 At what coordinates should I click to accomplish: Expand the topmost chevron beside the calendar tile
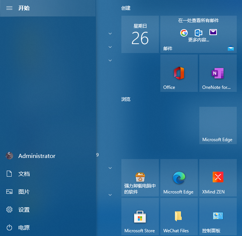pyautogui.click(x=110, y=34)
